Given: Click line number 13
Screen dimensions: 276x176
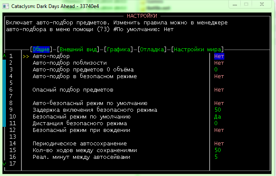Looking at the screenshot, I should click(x=13, y=137).
